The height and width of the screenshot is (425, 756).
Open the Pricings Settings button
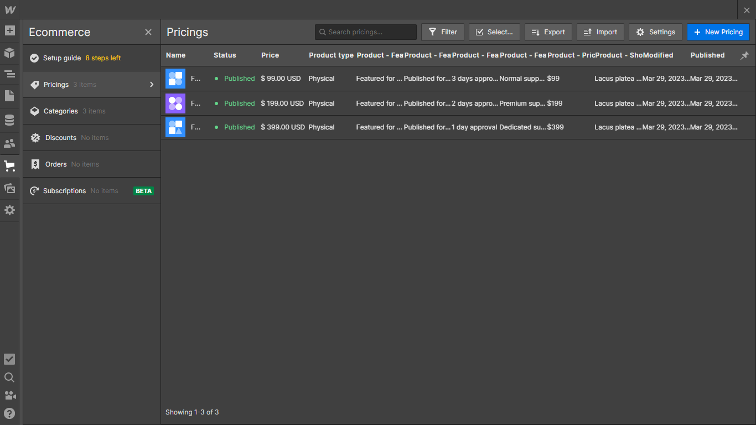655,32
